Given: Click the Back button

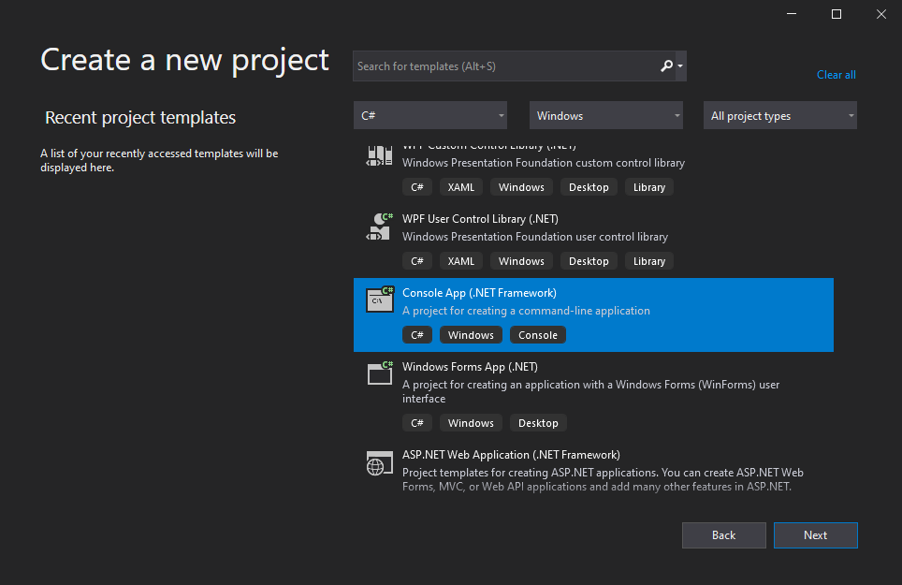Looking at the screenshot, I should pyautogui.click(x=723, y=535).
